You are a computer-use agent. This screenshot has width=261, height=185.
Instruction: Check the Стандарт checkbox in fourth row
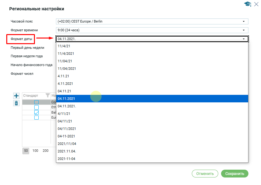coord(36,117)
